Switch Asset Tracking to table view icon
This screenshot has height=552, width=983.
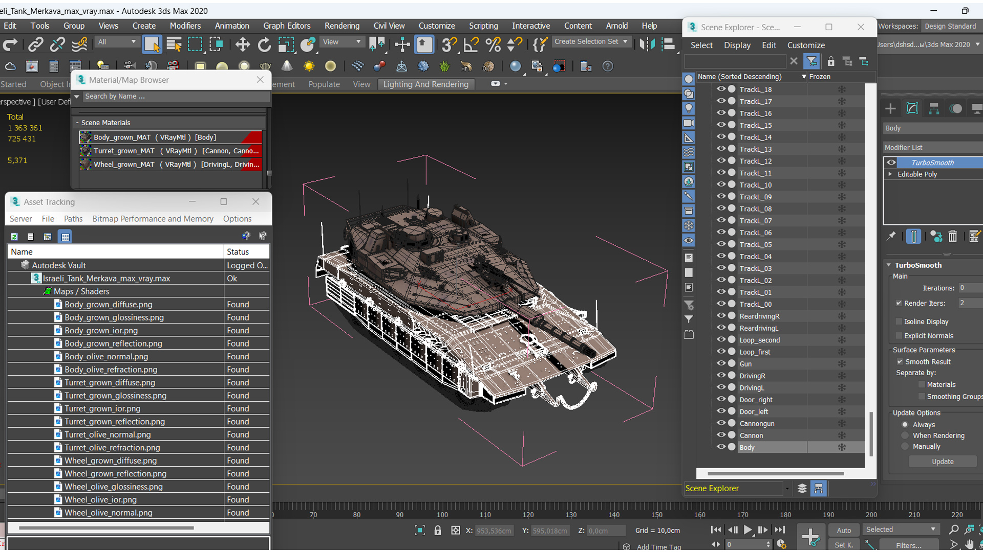65,237
